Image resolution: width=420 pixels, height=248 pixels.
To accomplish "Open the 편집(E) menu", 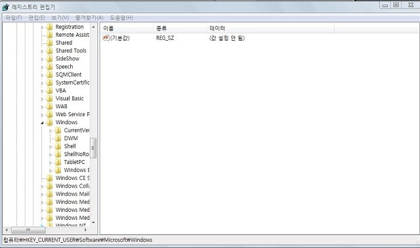I will (x=37, y=18).
